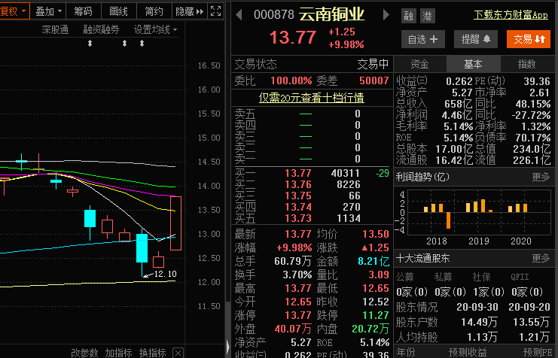Open the 复权 dropdown
The width and height of the screenshot is (558, 358).
14,11
